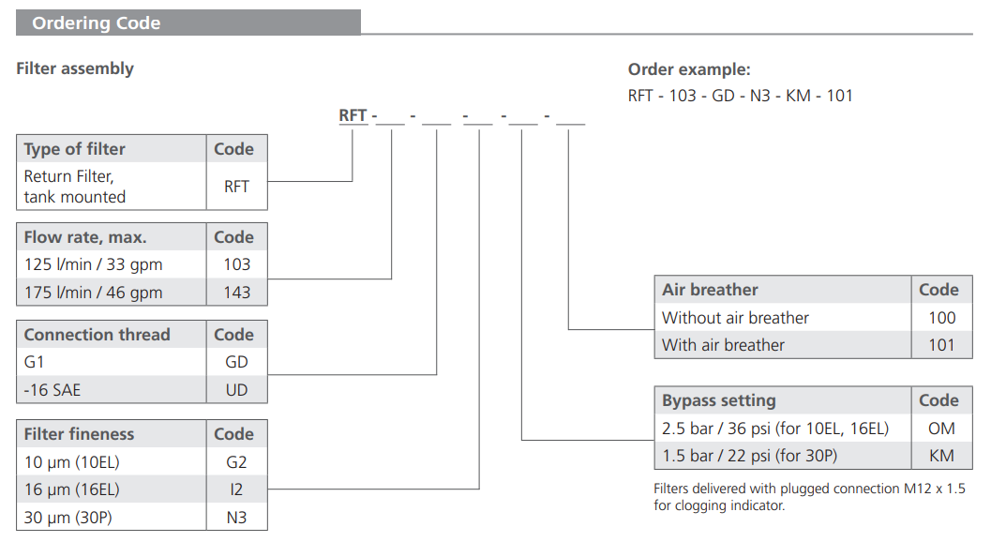Select the Without air breather row
The height and width of the screenshot is (542, 991).
coord(735,318)
